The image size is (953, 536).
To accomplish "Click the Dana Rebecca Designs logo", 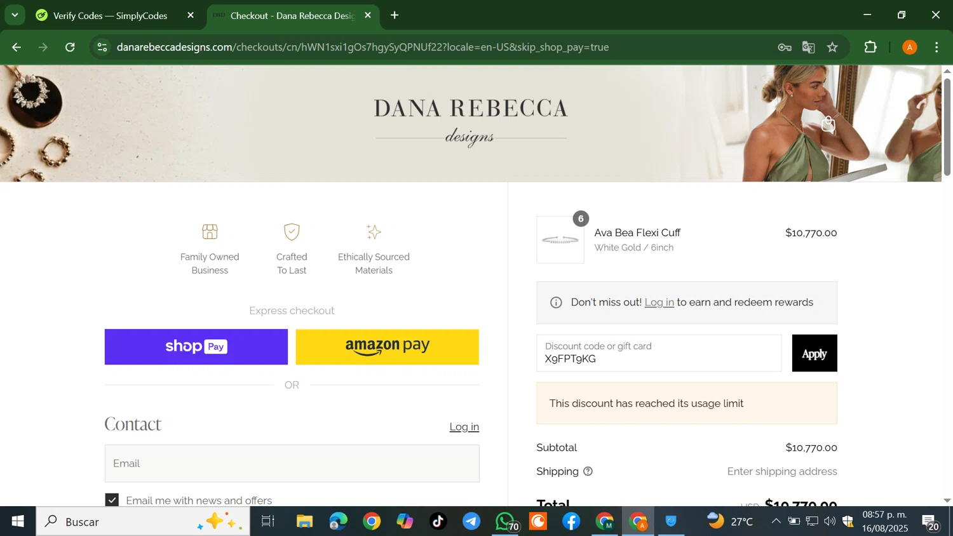I will [471, 121].
